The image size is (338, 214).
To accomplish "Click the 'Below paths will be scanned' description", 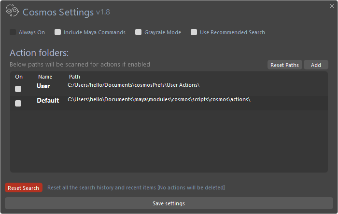I will pos(80,64).
